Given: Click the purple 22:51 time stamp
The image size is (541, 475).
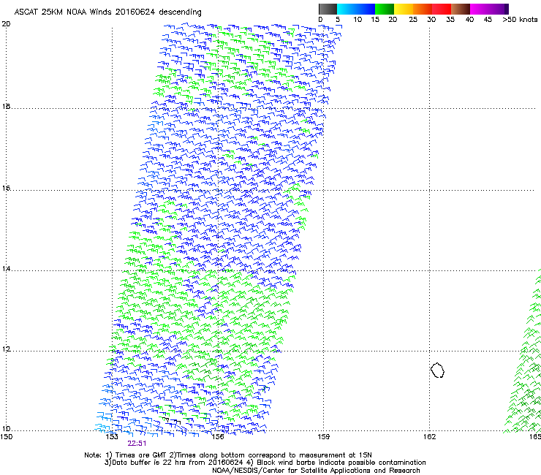Looking at the screenshot, I should [137, 444].
